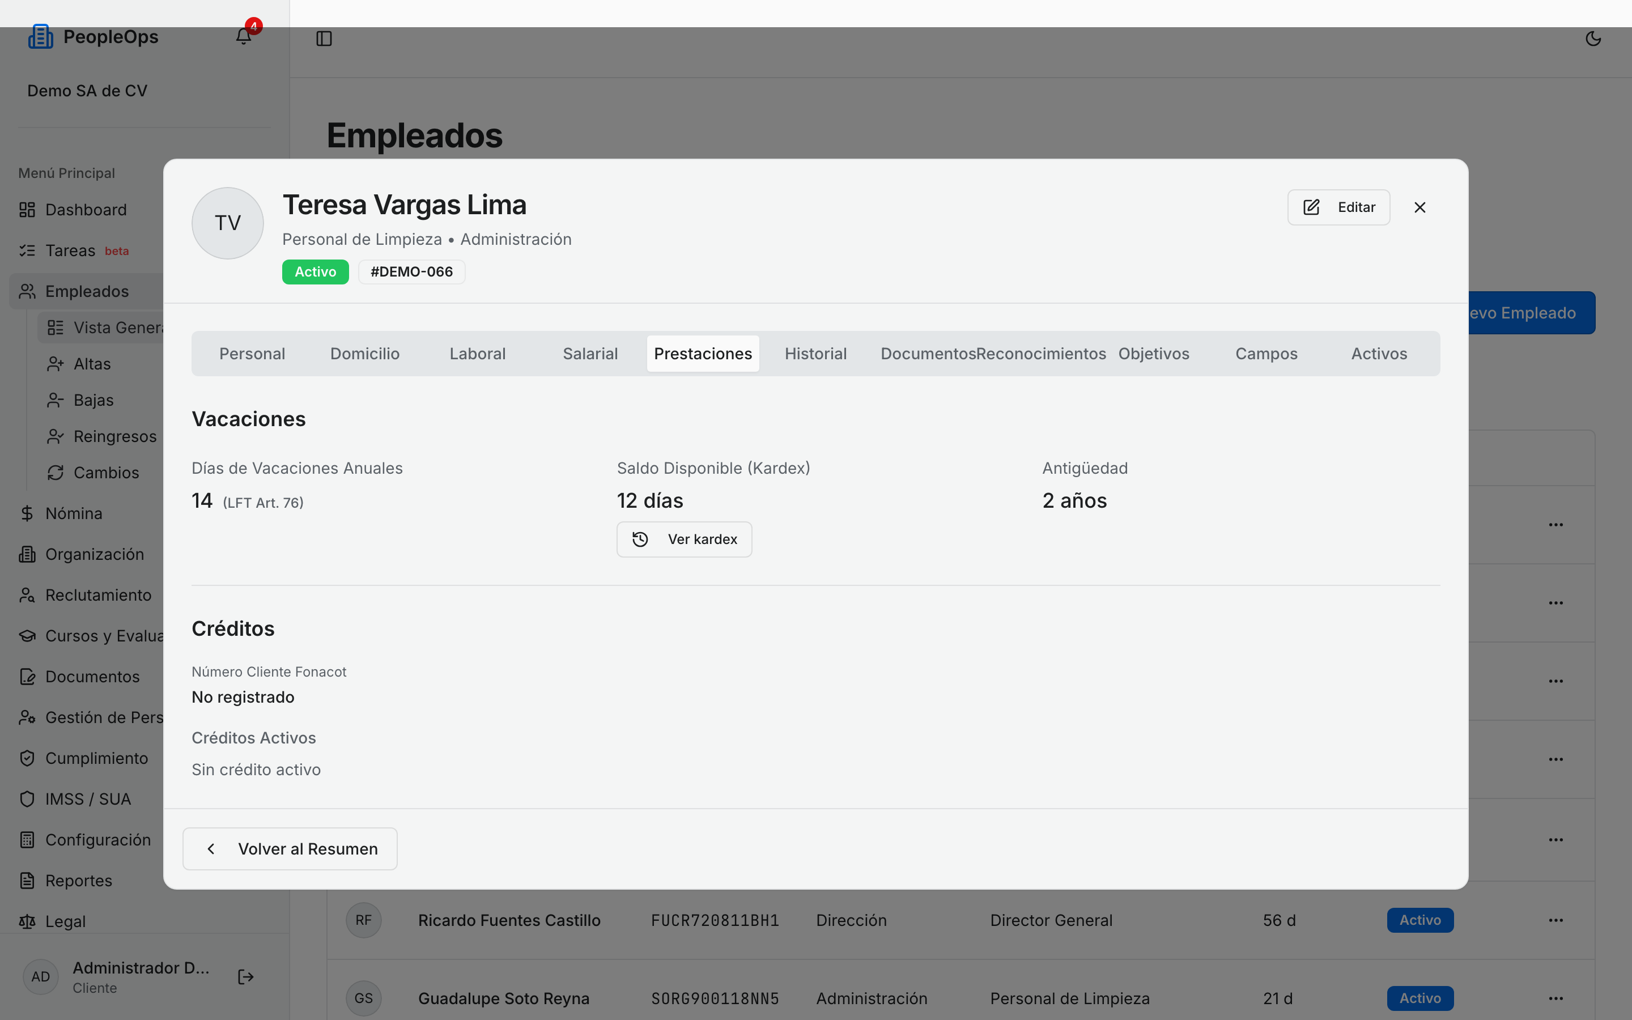The width and height of the screenshot is (1632, 1020).
Task: Click the logout icon
Action: coord(245,977)
